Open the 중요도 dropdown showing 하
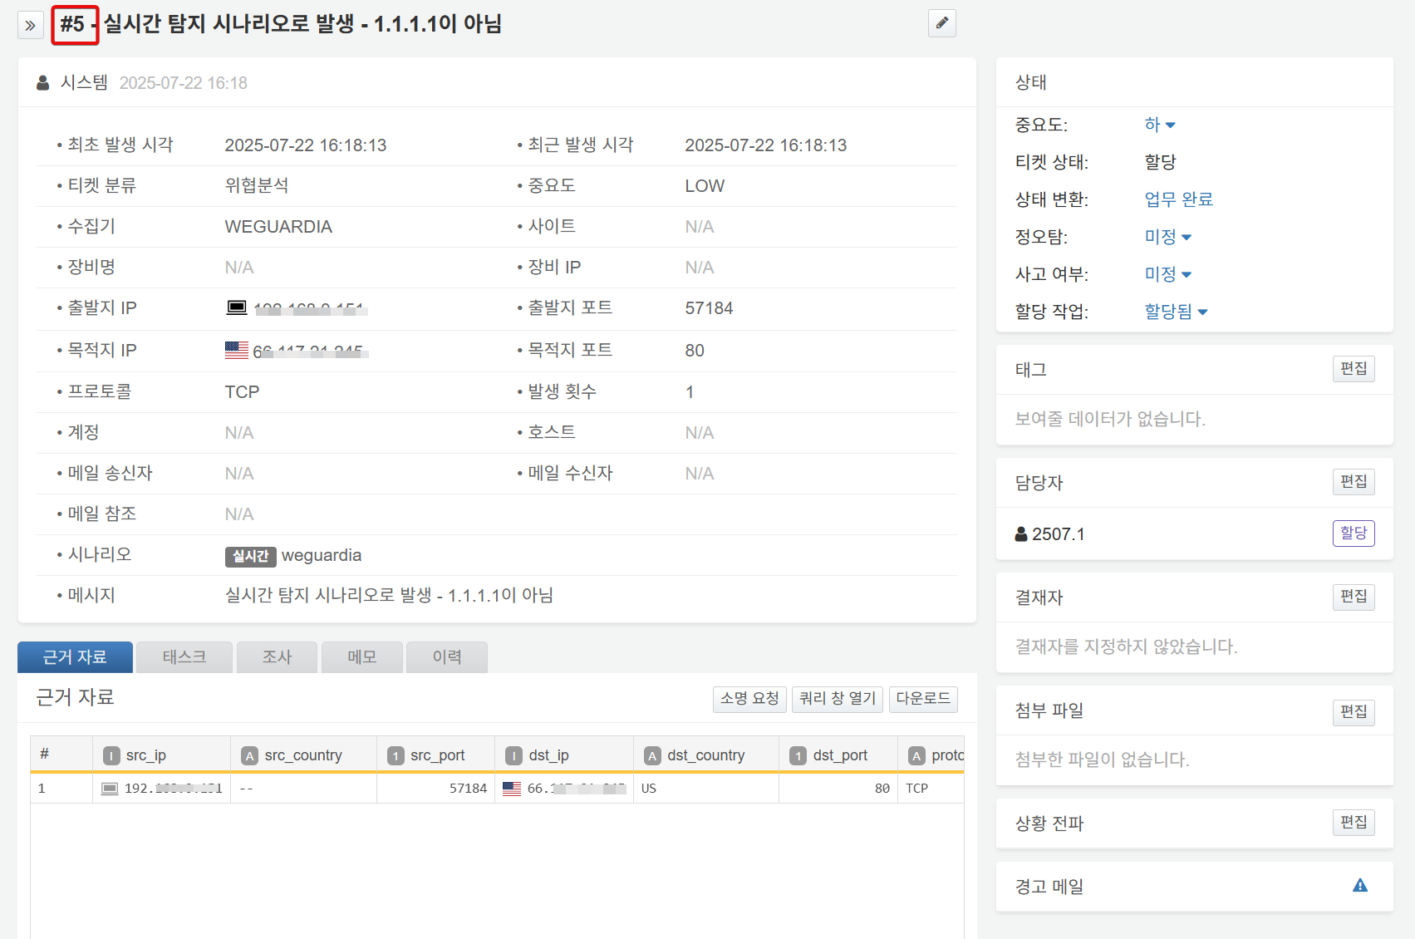The image size is (1415, 939). [x=1160, y=125]
